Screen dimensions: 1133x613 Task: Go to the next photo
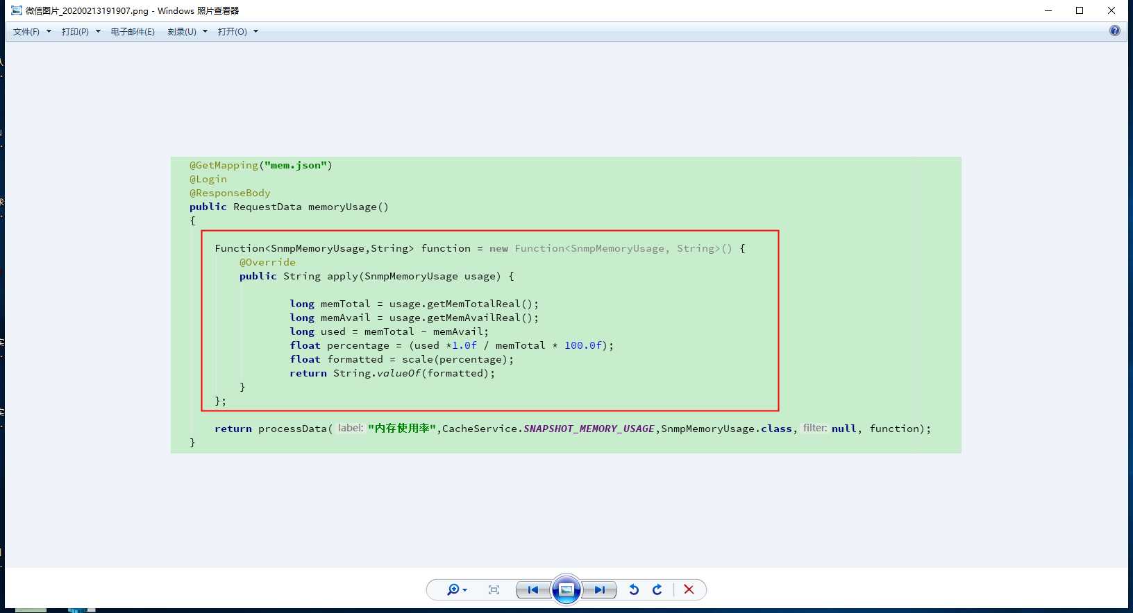coord(599,590)
